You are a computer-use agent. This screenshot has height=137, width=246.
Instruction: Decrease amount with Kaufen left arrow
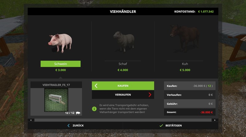coord(96,86)
